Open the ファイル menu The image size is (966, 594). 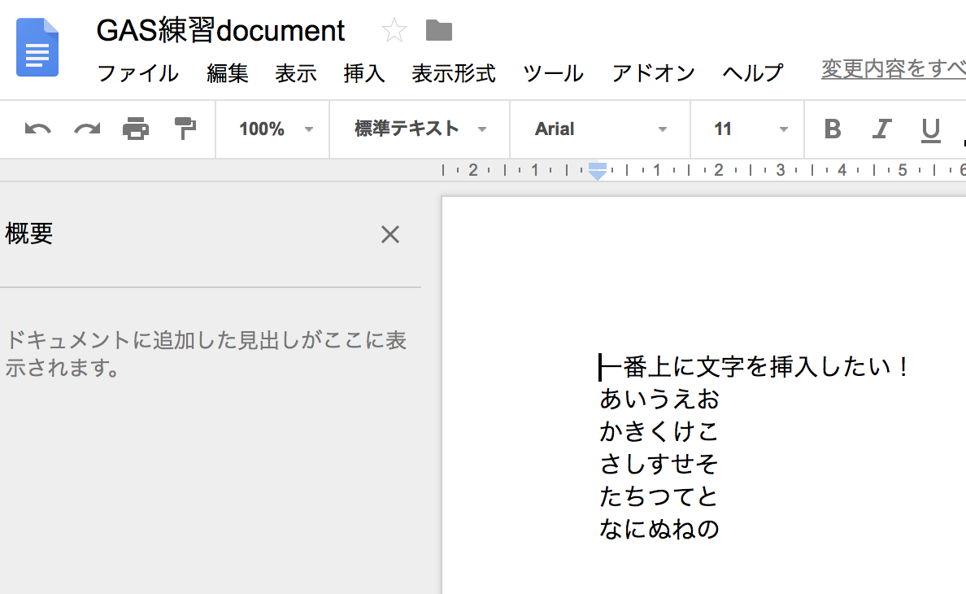[x=138, y=73]
